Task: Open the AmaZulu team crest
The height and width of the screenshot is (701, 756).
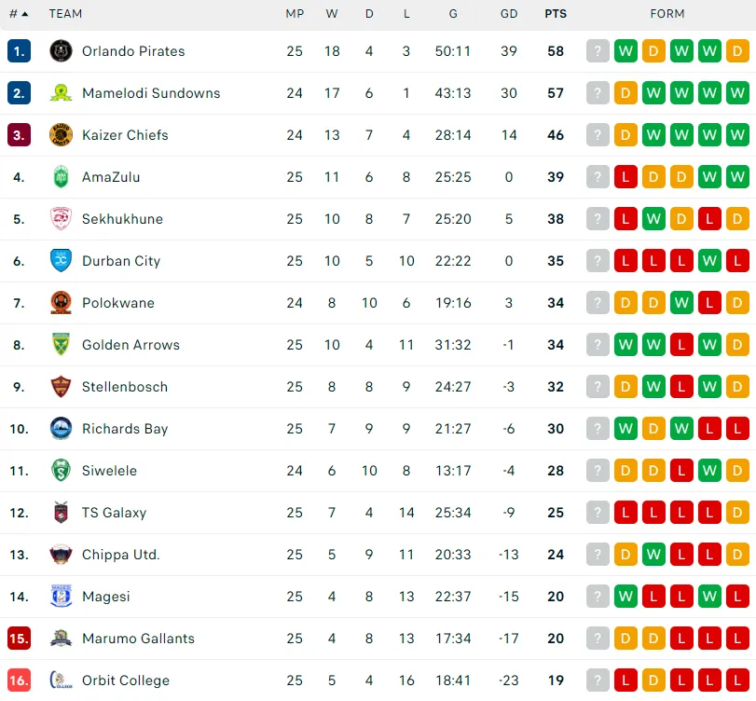Action: click(61, 177)
